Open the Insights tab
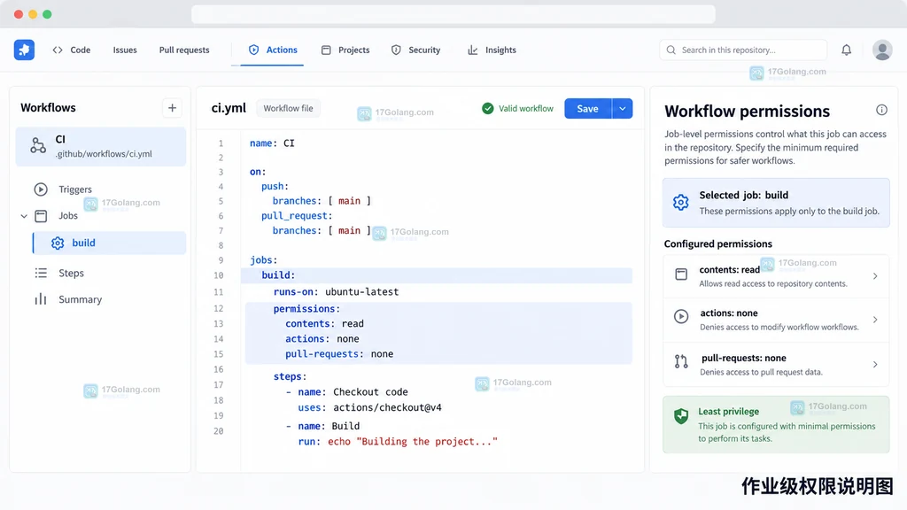Viewport: 907px width, 510px height. pos(492,50)
